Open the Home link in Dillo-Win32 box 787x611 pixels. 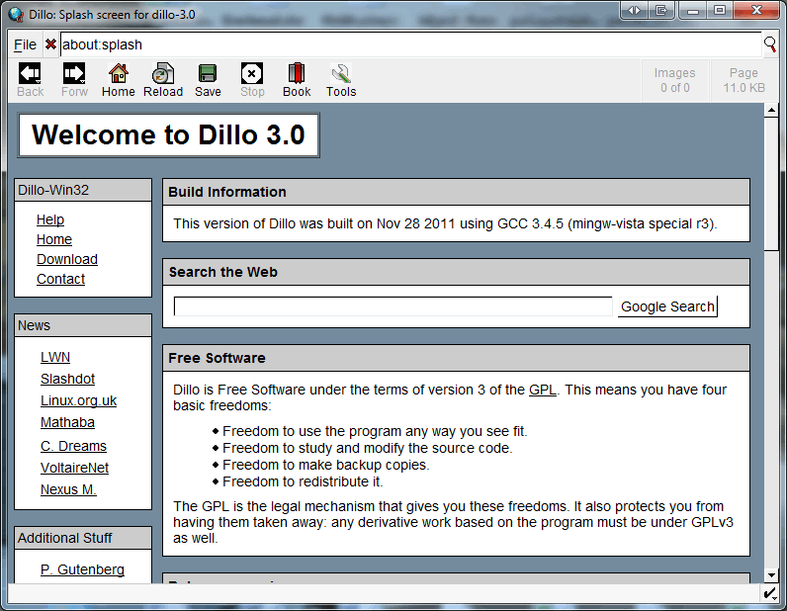tap(54, 239)
